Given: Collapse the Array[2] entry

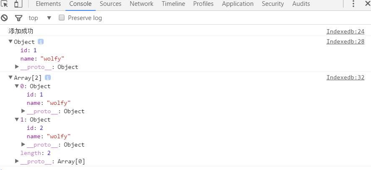Looking at the screenshot, I should click(x=10, y=77).
